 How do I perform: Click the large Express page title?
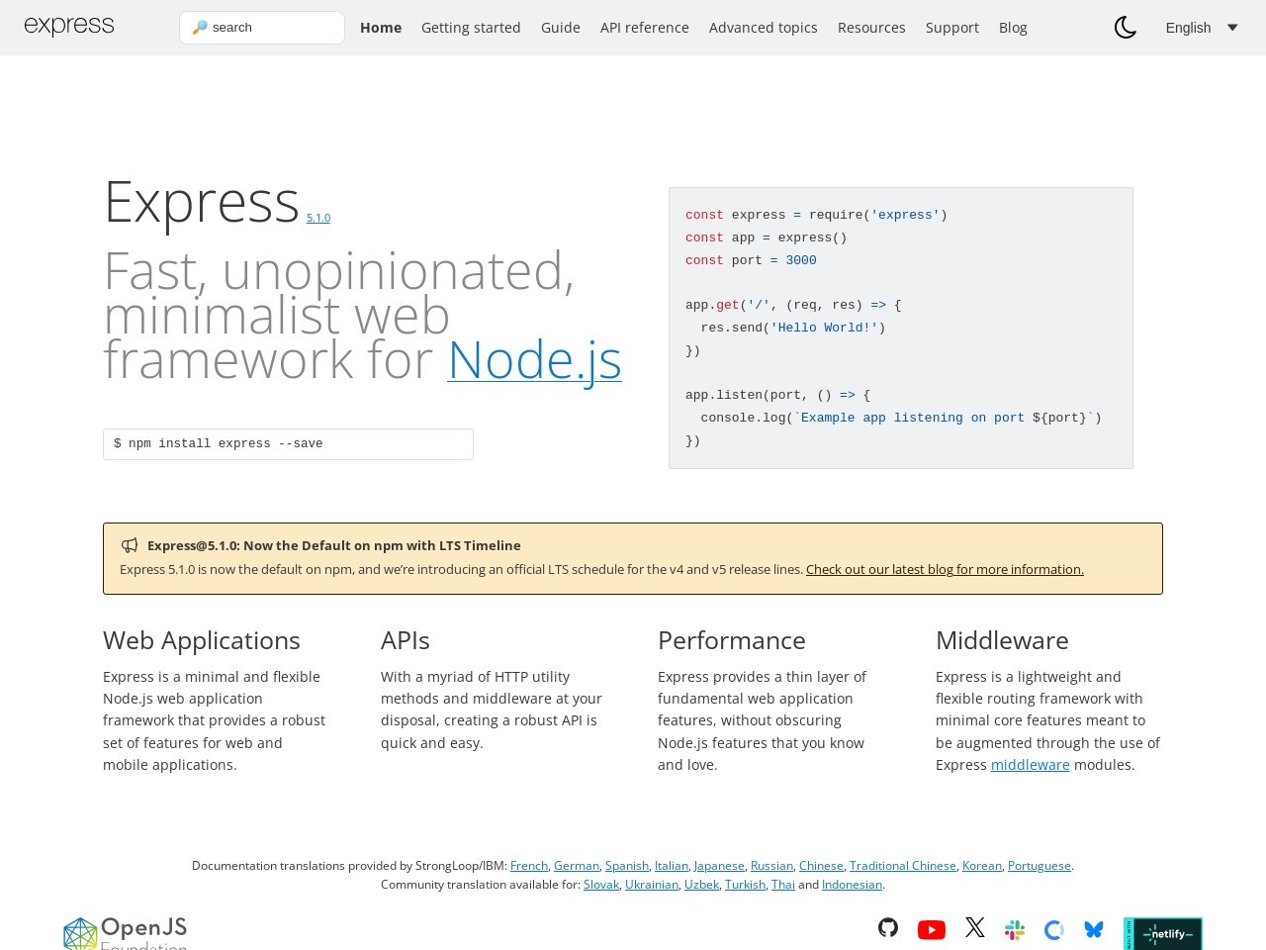click(x=202, y=202)
